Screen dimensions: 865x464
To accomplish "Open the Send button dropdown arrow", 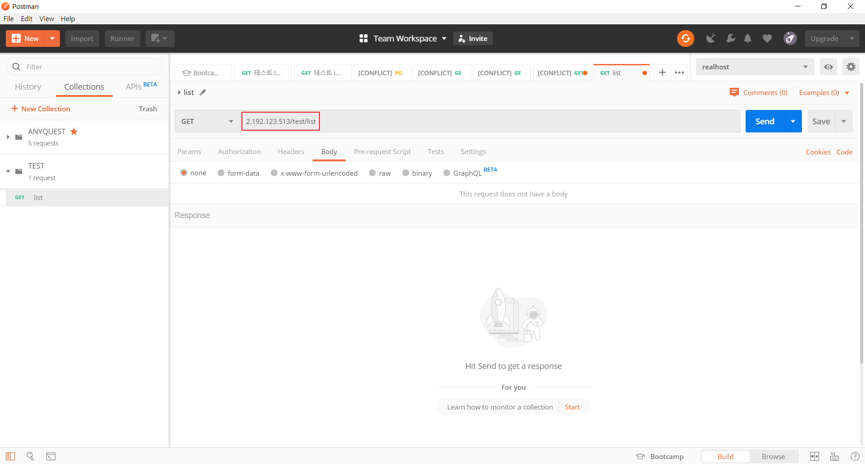I will pos(793,121).
